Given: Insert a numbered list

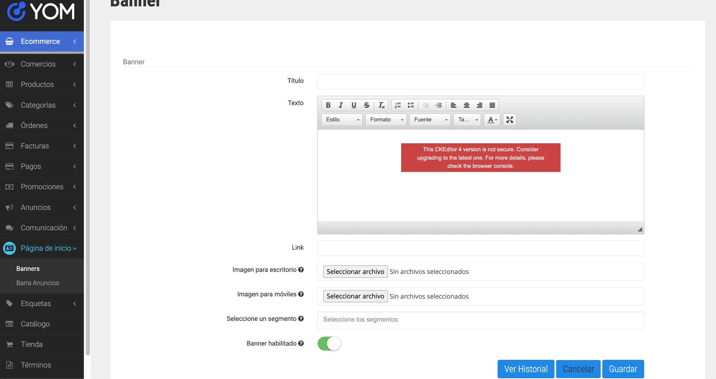Looking at the screenshot, I should [x=398, y=105].
